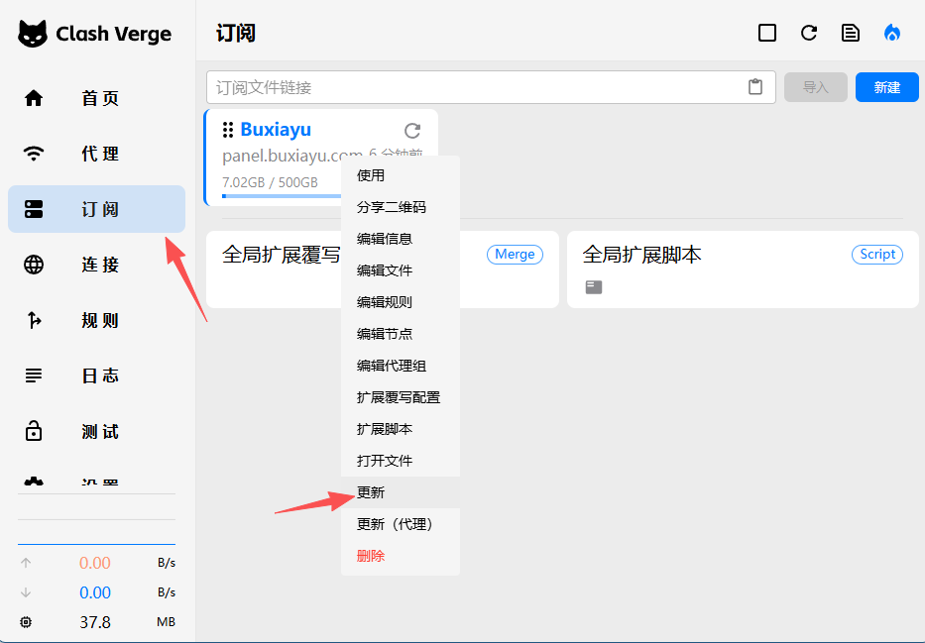Click the blue flame icon in header
The image size is (925, 643).
click(x=892, y=33)
